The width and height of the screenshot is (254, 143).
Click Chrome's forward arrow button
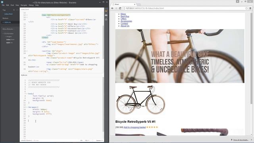[116, 8]
